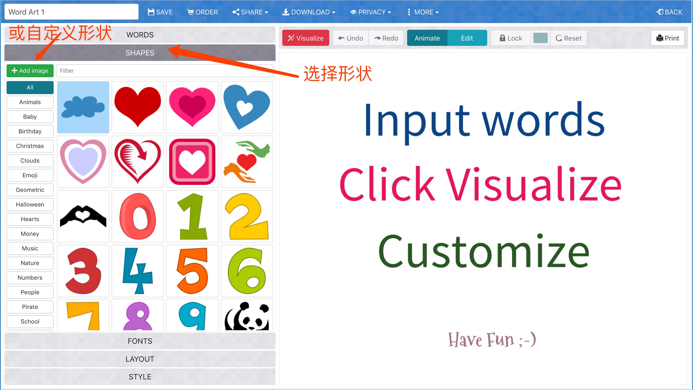Open the teal background color swatch

(x=540, y=38)
